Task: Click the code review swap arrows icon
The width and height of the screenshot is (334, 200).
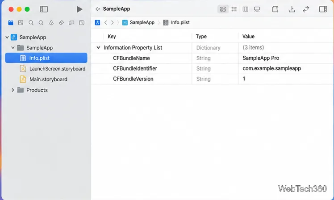Action: 306,9
